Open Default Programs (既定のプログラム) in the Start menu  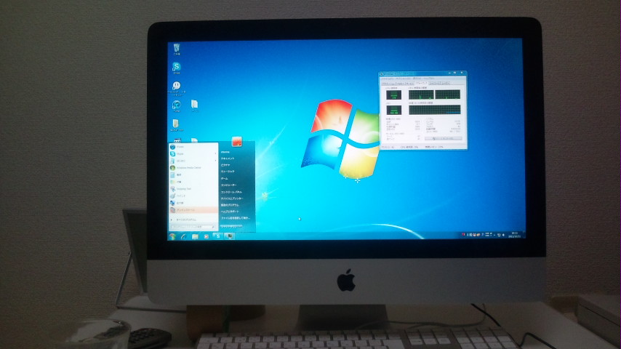[x=230, y=205]
